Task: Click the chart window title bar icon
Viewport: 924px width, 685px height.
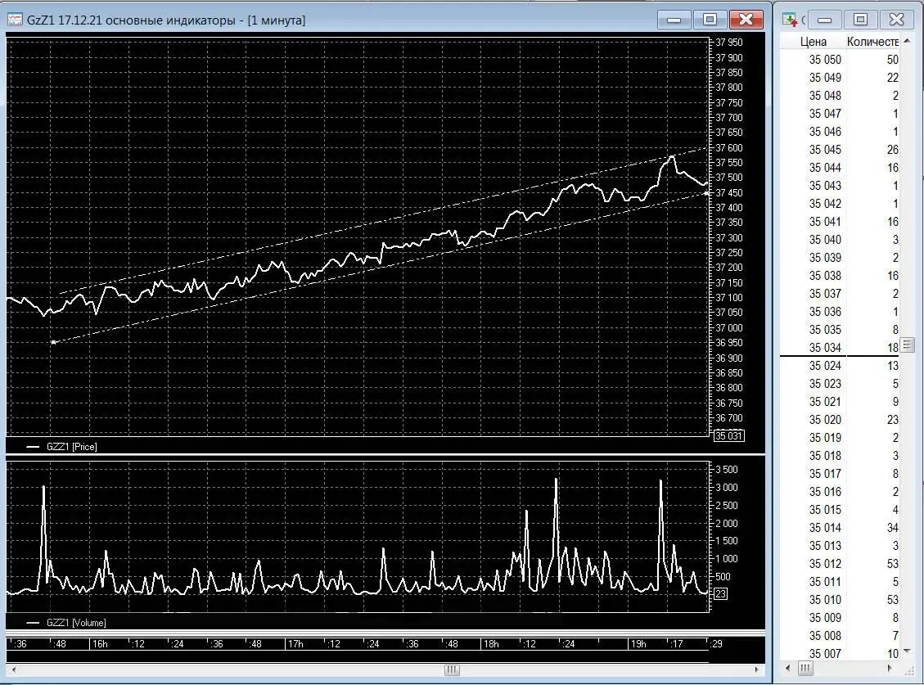Action: [15, 20]
